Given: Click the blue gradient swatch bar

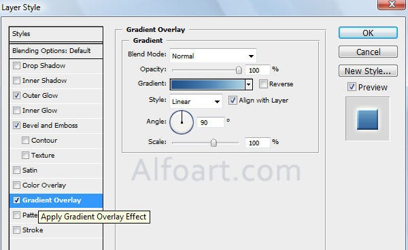Looking at the screenshot, I should (207, 84).
